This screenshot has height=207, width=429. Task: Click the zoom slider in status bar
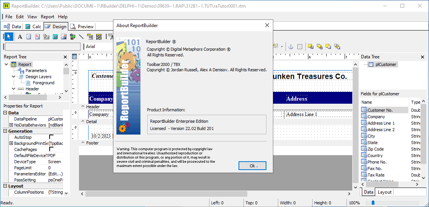tap(373, 203)
